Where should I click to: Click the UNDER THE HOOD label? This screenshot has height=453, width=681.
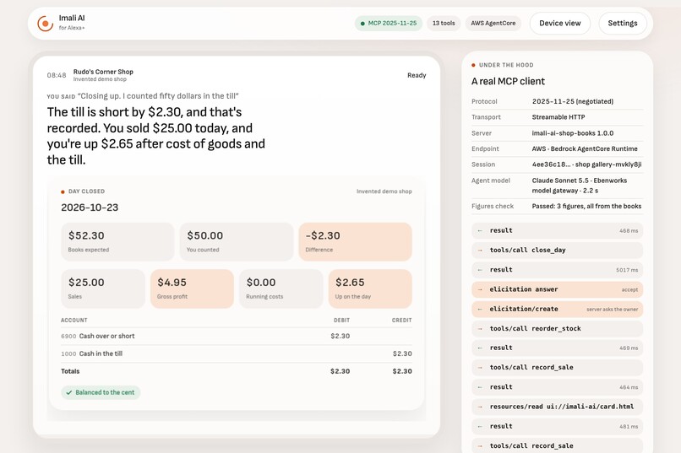506,65
